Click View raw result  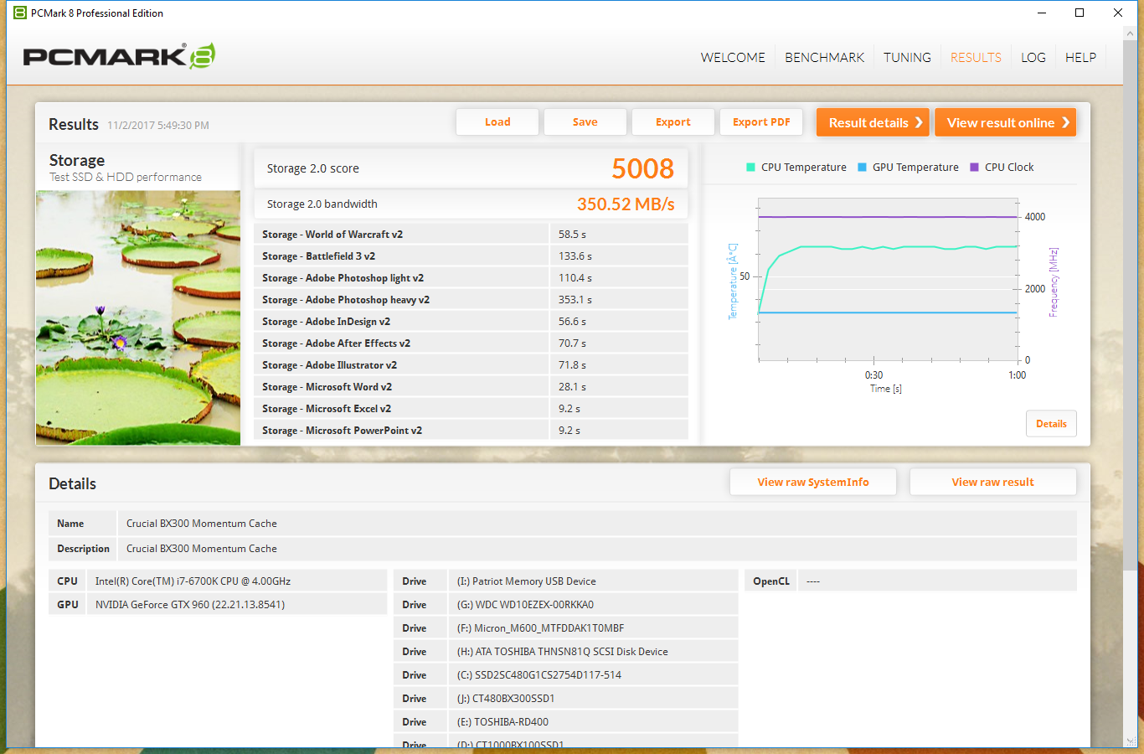coord(992,483)
